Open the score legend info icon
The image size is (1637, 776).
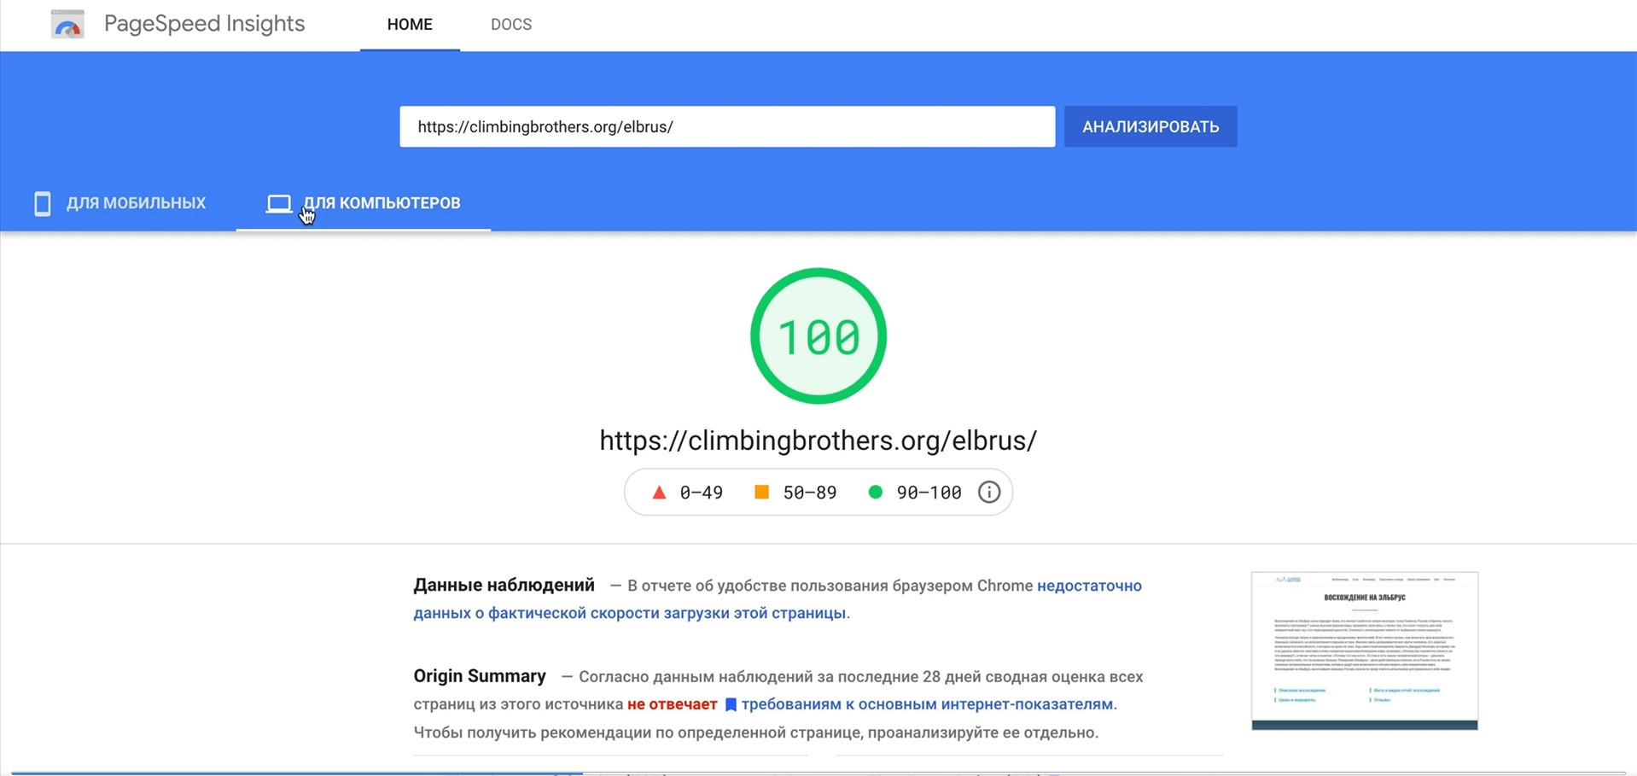[x=988, y=493]
